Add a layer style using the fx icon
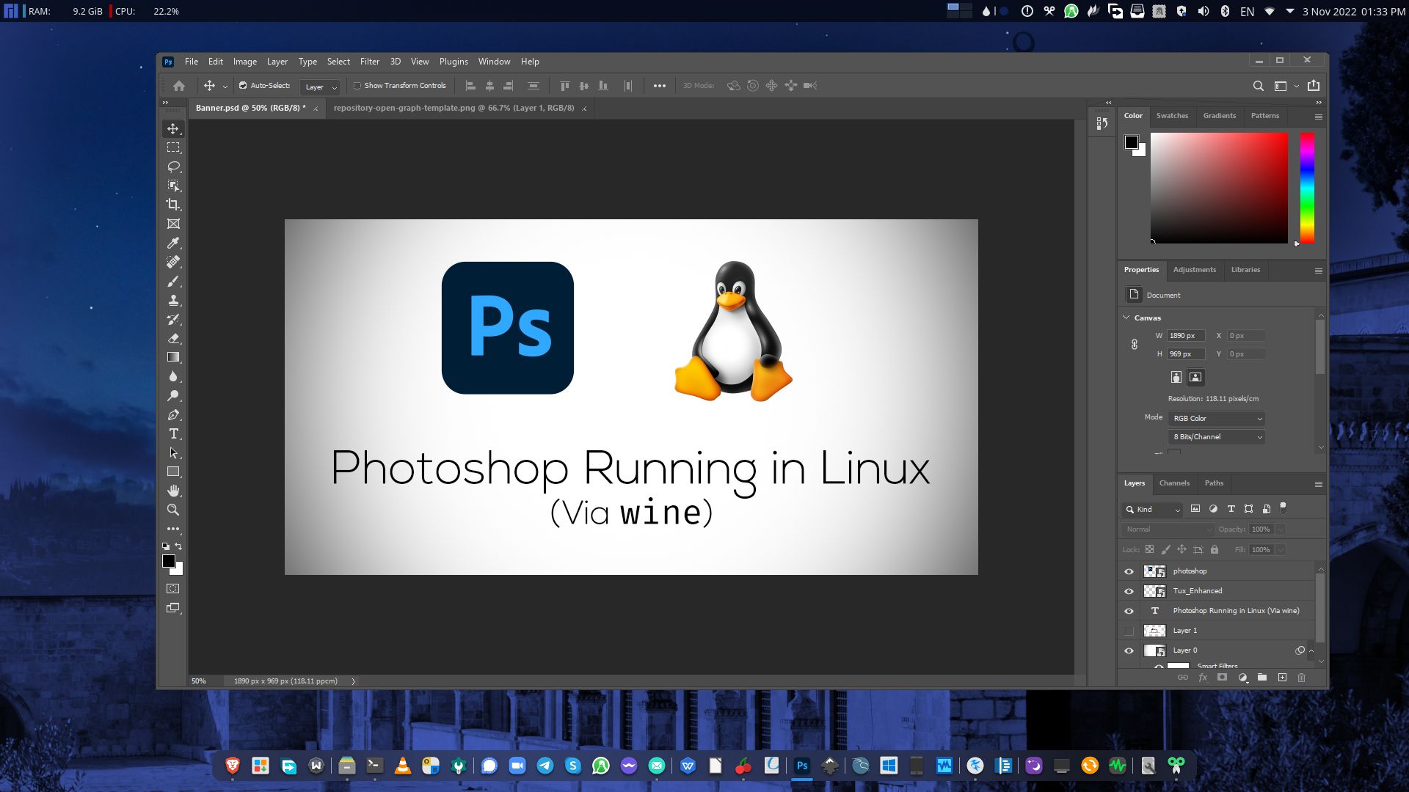 click(1203, 678)
